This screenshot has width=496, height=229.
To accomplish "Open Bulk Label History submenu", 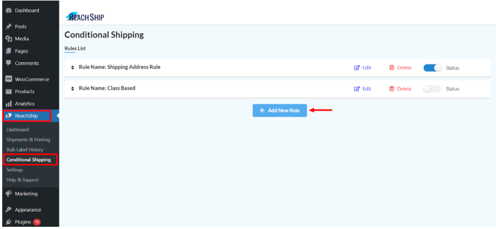I will 25,149.
